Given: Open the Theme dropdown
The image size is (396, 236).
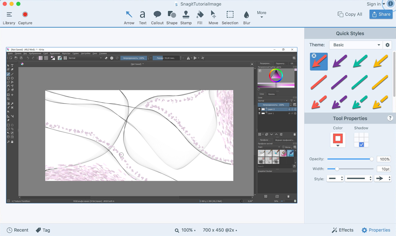Looking at the screenshot, I should 355,45.
